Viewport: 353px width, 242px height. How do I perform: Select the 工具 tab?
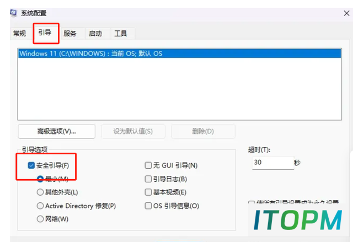[121, 34]
